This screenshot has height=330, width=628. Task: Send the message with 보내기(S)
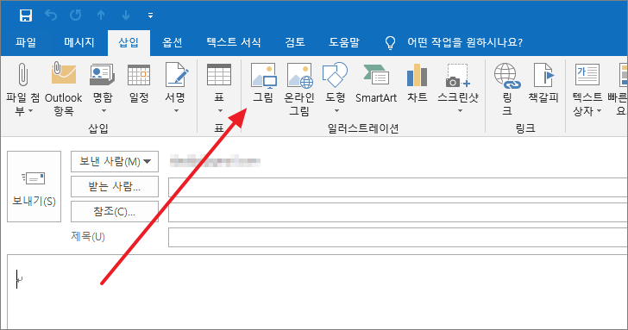[34, 186]
